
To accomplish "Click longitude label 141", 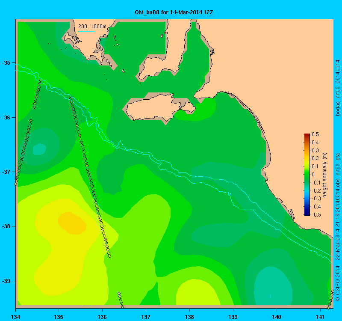I will (x=320, y=317).
